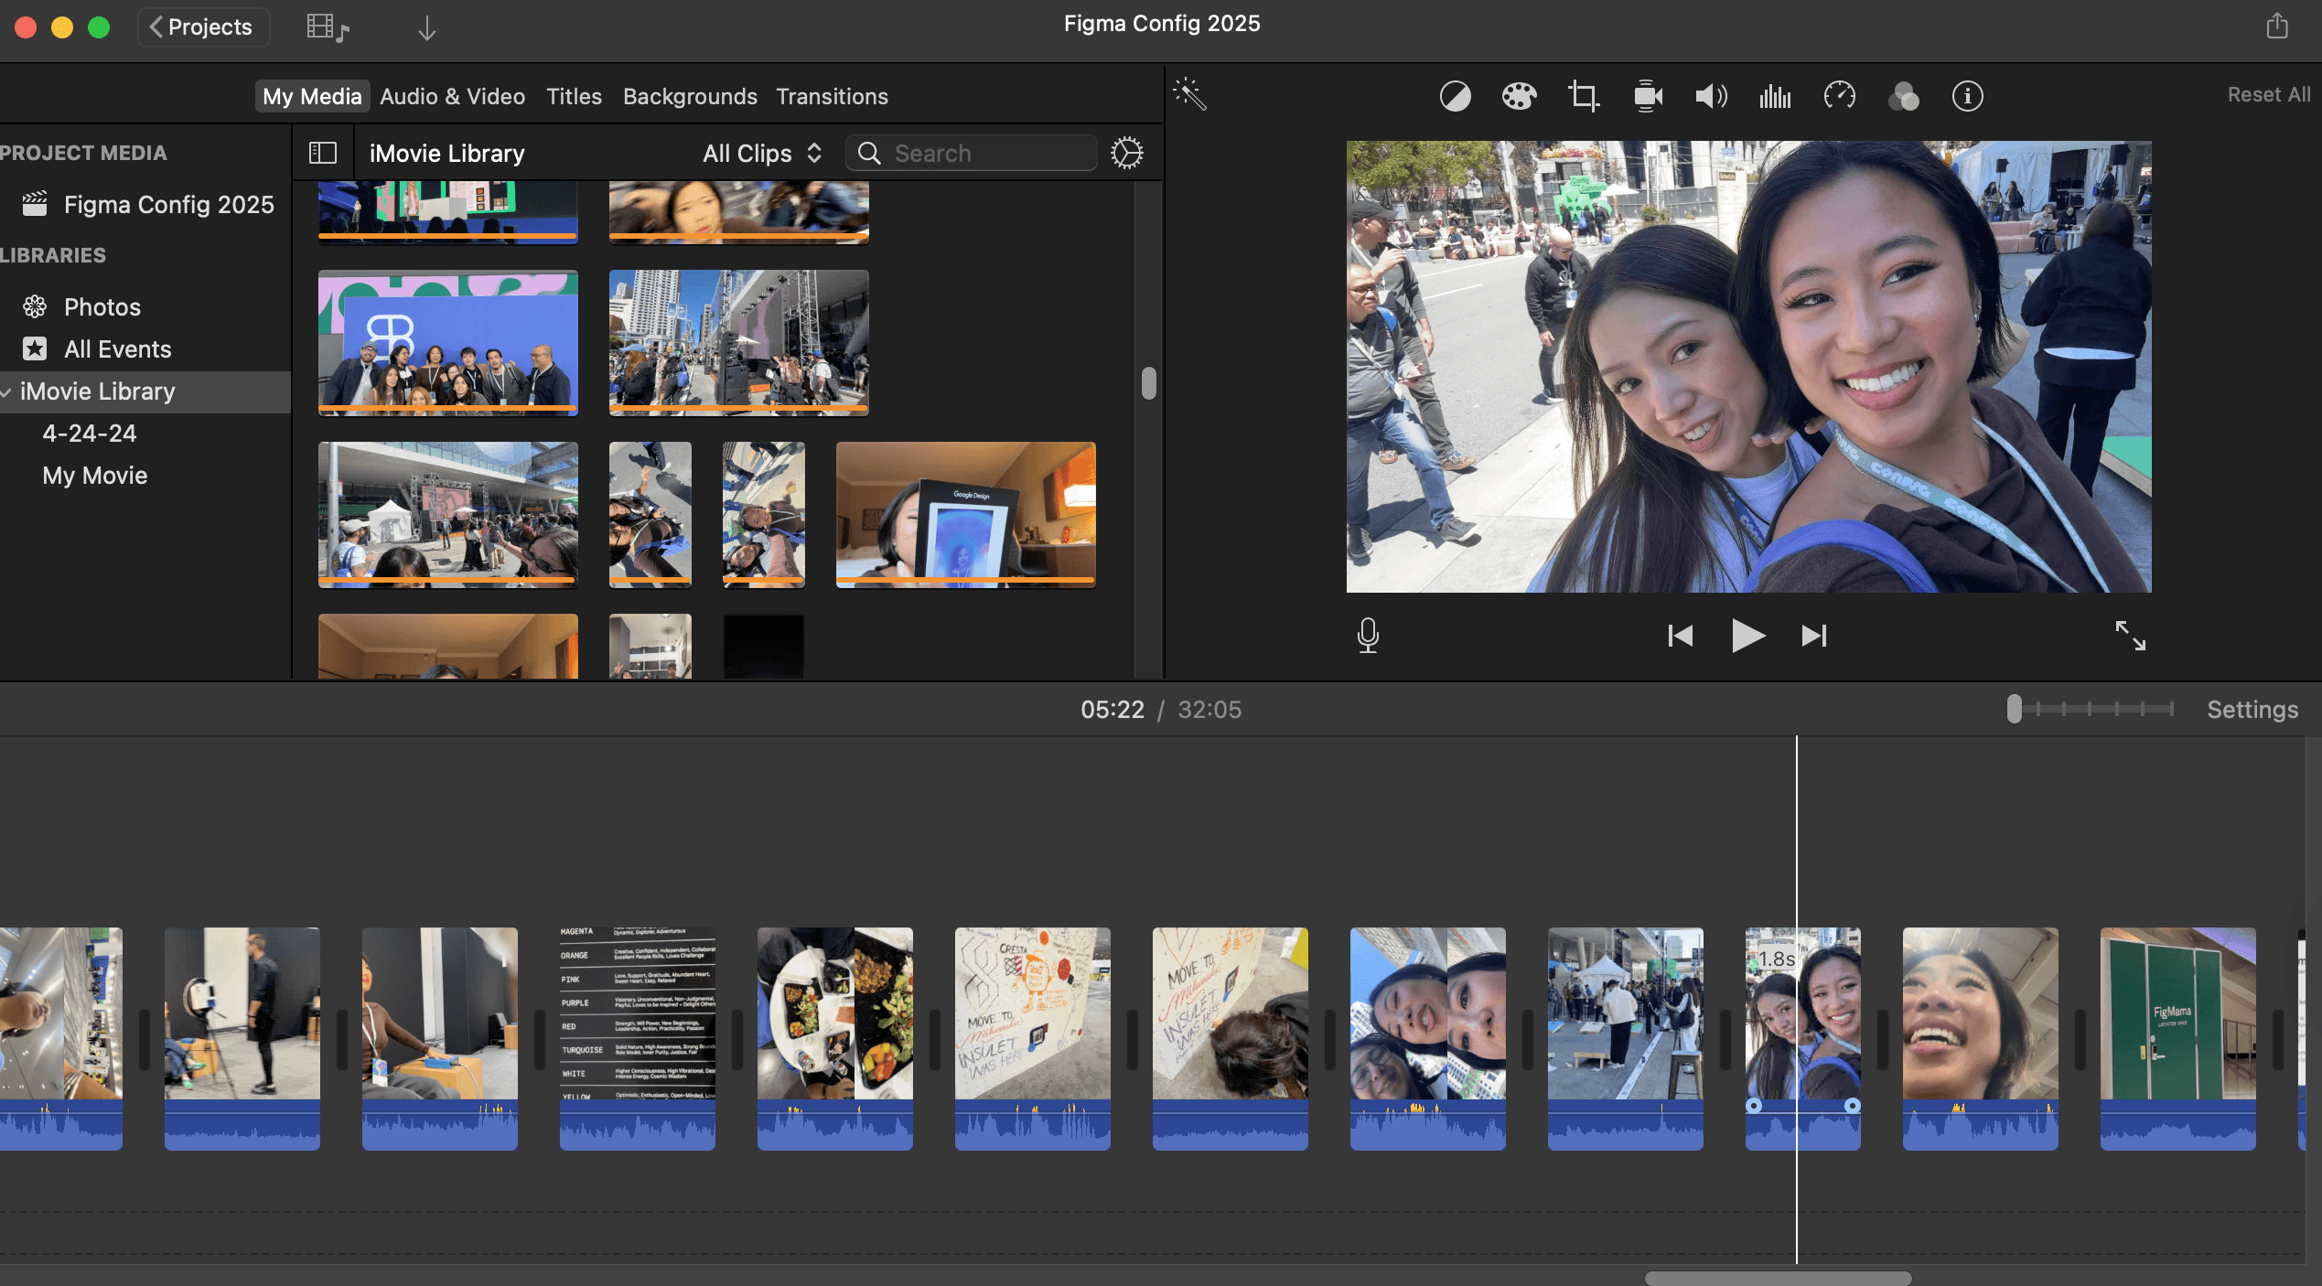
Task: Open the All Clips filter dropdown
Action: click(761, 153)
